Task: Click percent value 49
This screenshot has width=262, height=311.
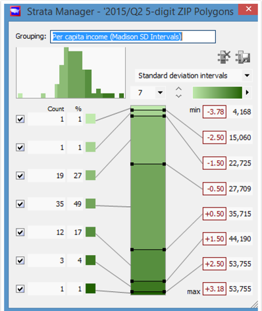Action: 78,204
